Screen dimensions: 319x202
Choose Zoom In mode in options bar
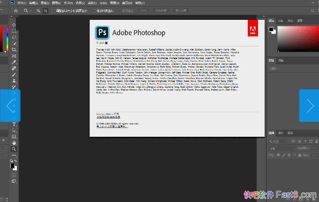click(x=38, y=11)
